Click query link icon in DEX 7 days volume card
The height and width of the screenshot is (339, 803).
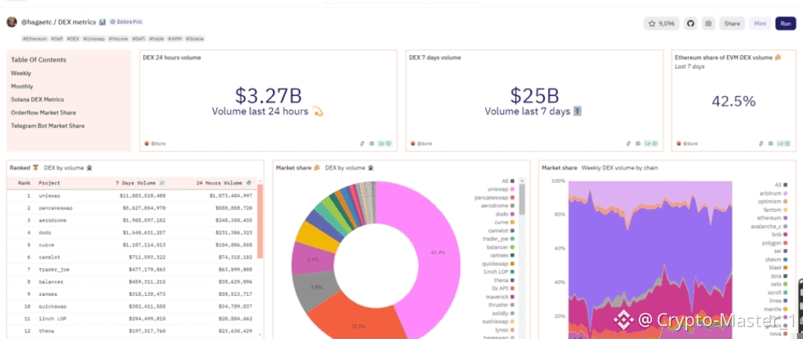(x=628, y=143)
